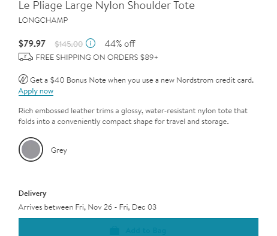277x236 pixels.
Task: Click the Nordstrom credit card phrase
Action: (215, 80)
